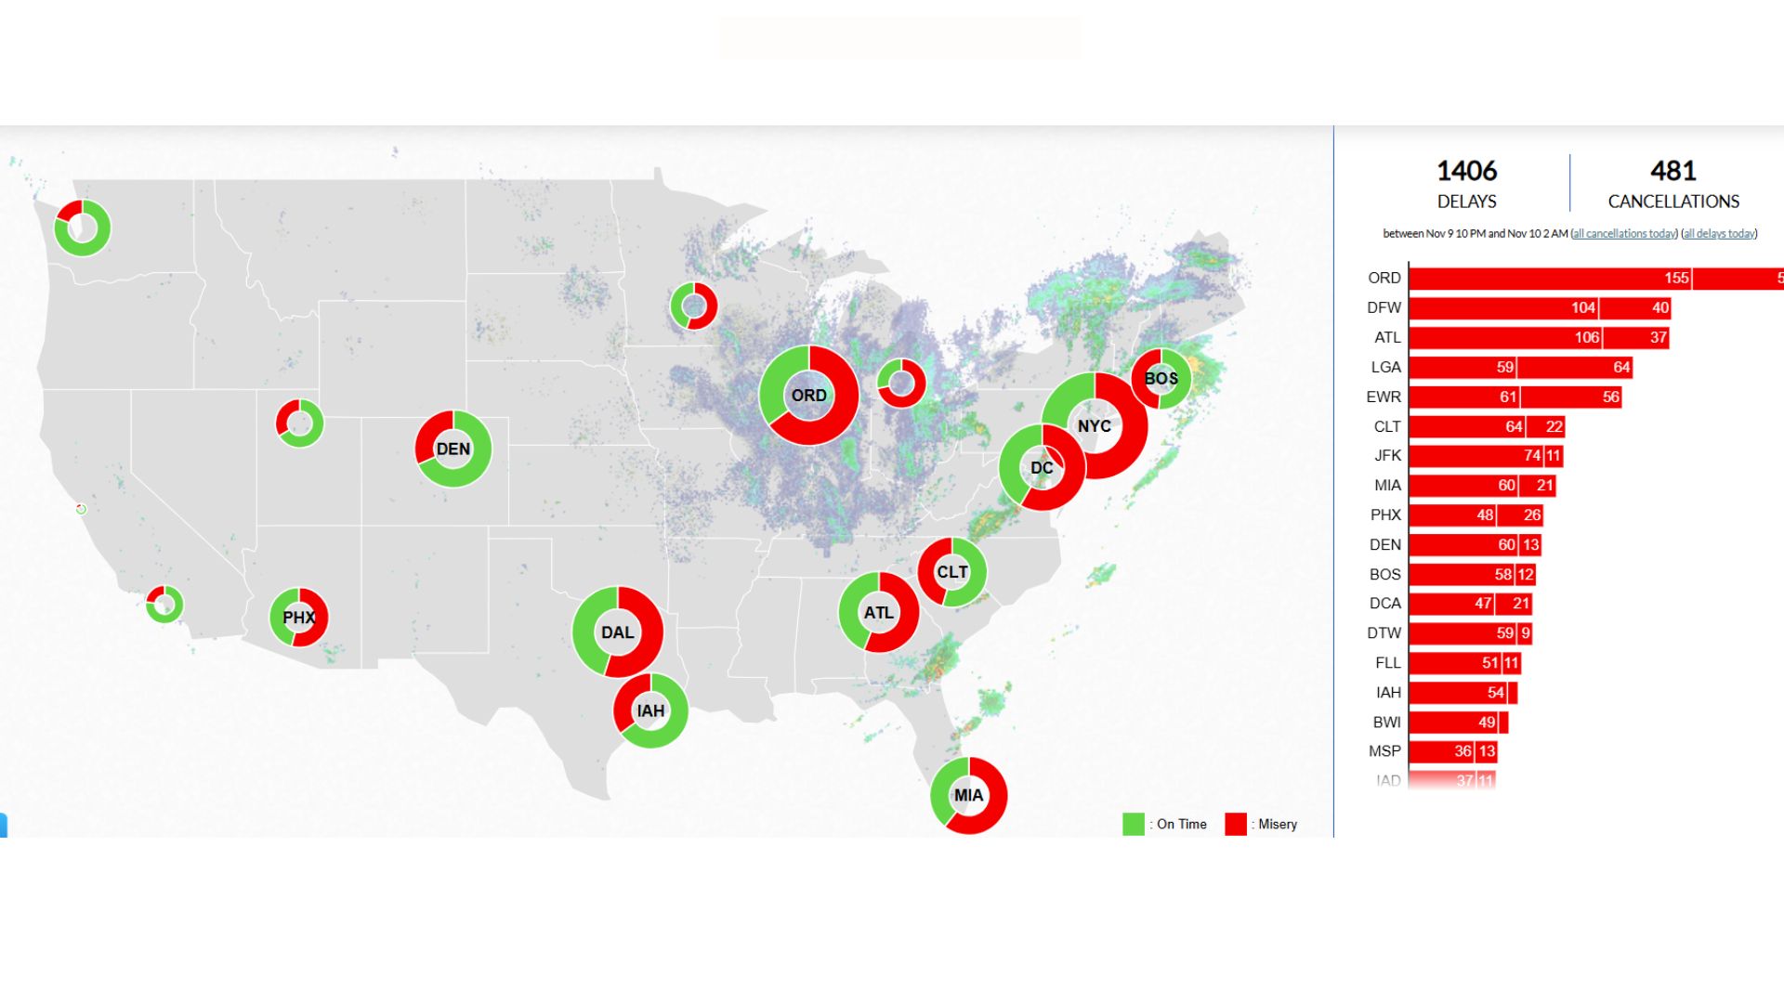Click the BOS donut chart
The width and height of the screenshot is (1784, 1003).
pos(1161,379)
